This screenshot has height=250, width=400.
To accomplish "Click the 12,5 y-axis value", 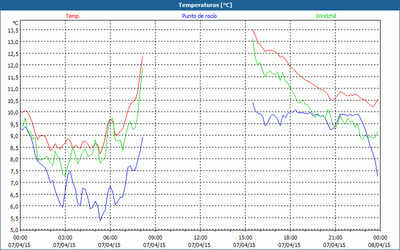I will [13, 54].
